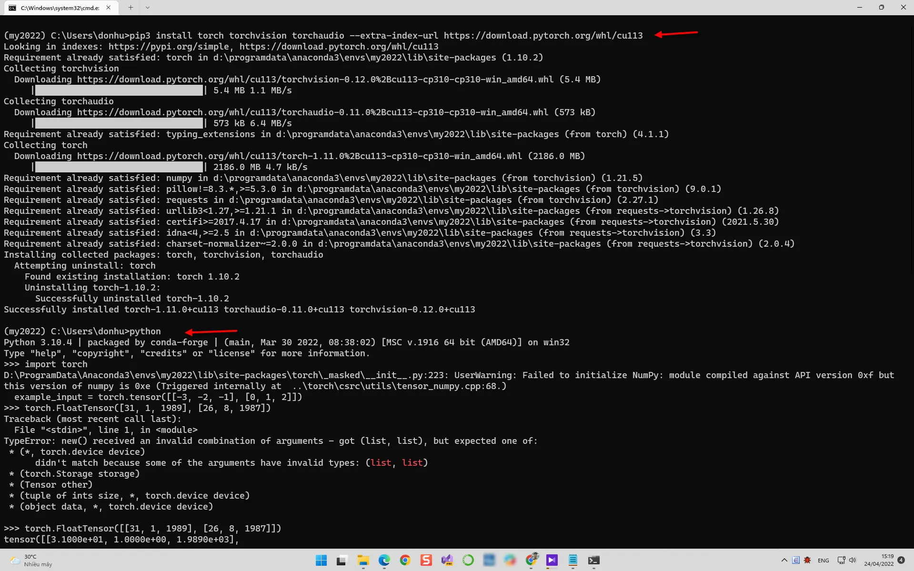Open the clock and date panel

(x=879, y=560)
